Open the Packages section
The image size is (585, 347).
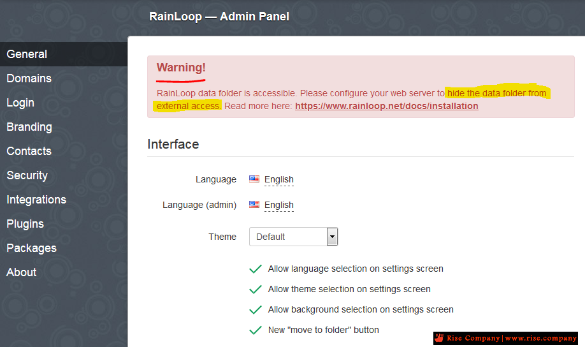64,248
